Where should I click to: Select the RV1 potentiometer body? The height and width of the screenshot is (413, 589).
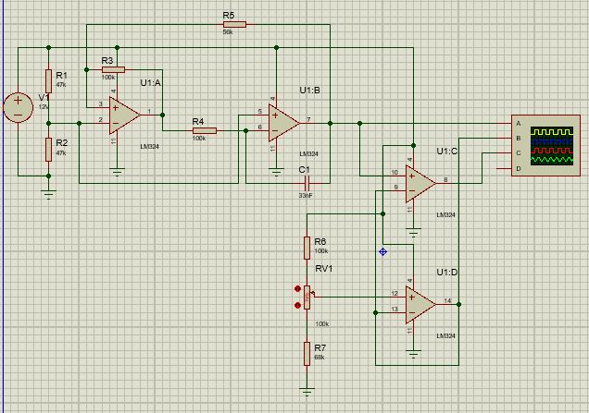tap(307, 298)
